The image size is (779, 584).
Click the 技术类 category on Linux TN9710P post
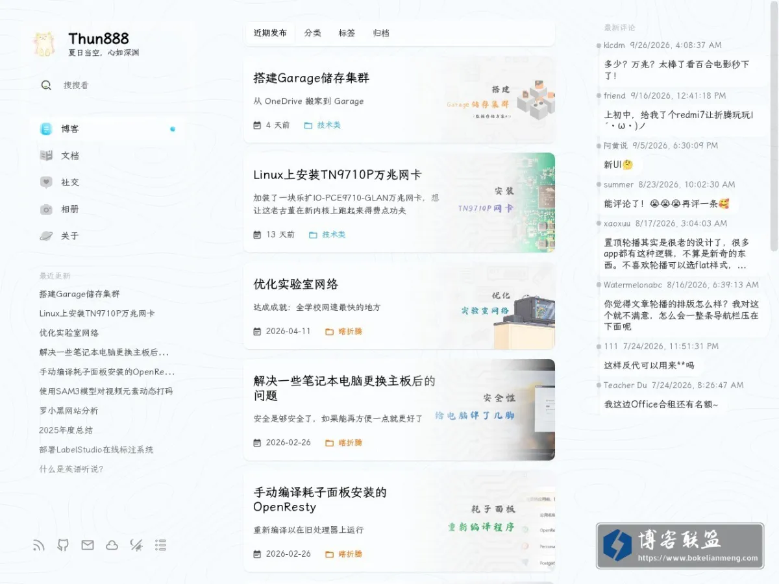coord(334,234)
